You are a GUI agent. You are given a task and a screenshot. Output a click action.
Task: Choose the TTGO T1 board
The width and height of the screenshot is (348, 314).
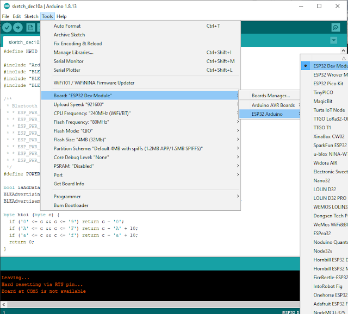(x=325, y=128)
